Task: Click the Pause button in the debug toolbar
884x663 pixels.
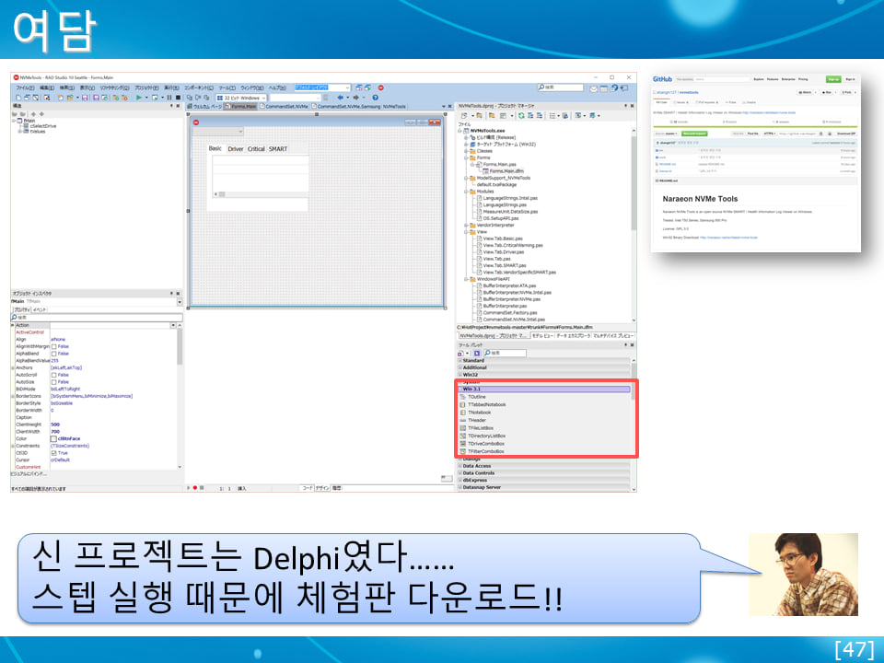Action: click(169, 98)
